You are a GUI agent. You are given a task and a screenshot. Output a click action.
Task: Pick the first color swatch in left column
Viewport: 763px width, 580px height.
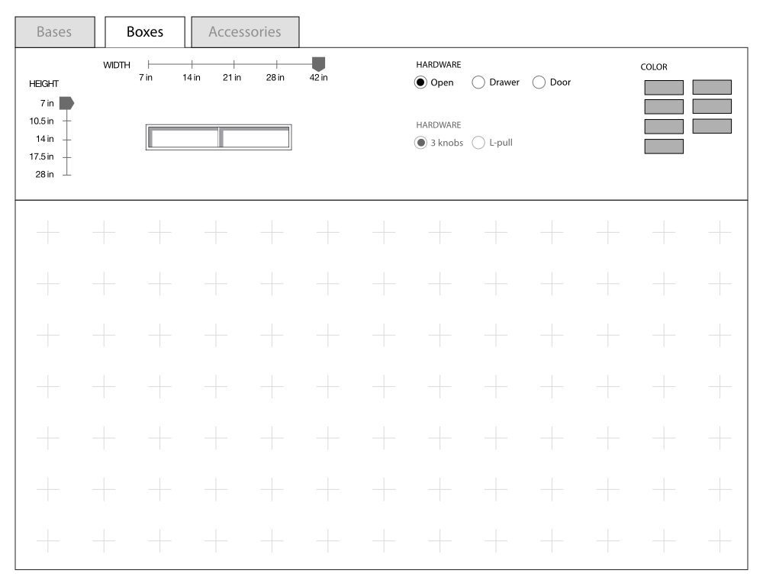pyautogui.click(x=664, y=88)
